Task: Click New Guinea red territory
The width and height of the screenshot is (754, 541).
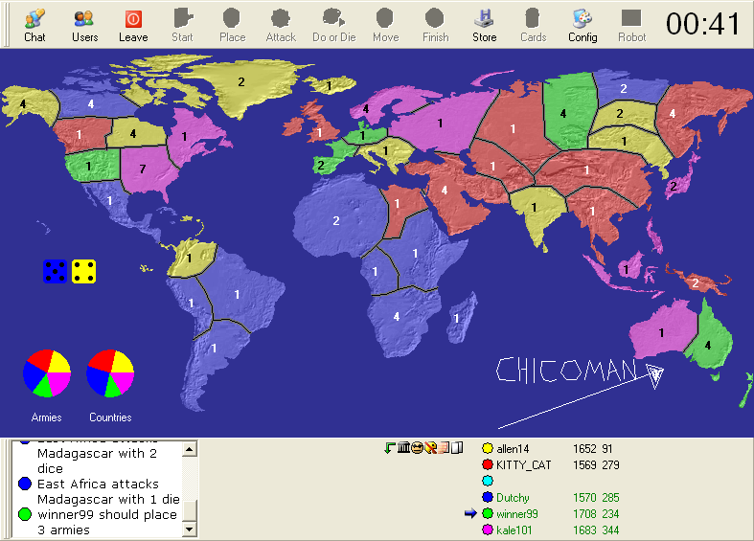Action: pos(695,282)
